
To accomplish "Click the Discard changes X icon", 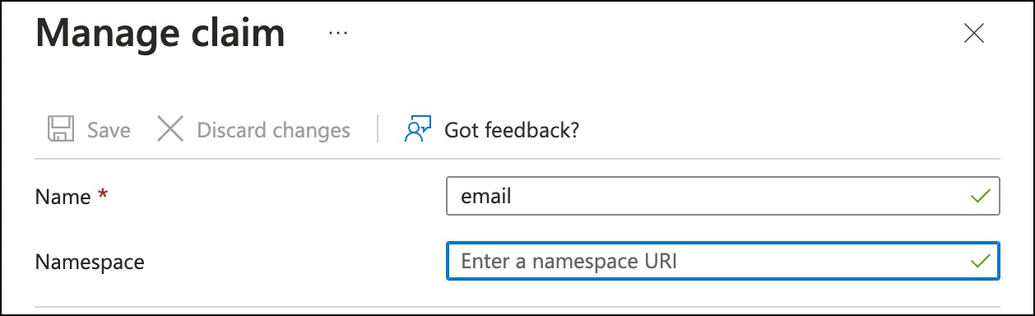I will coord(170,129).
